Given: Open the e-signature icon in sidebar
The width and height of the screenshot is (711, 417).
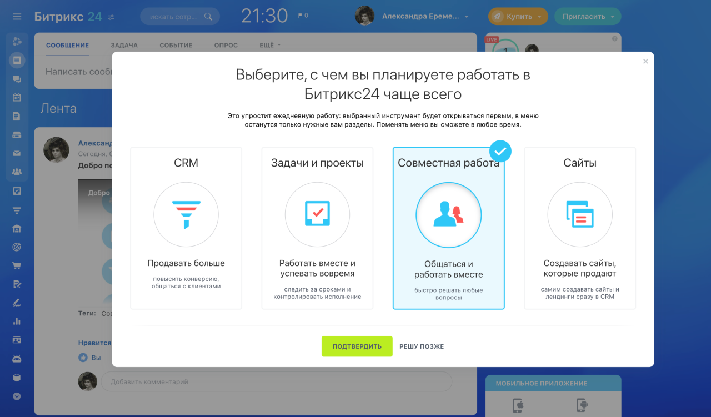Looking at the screenshot, I should pos(17,303).
